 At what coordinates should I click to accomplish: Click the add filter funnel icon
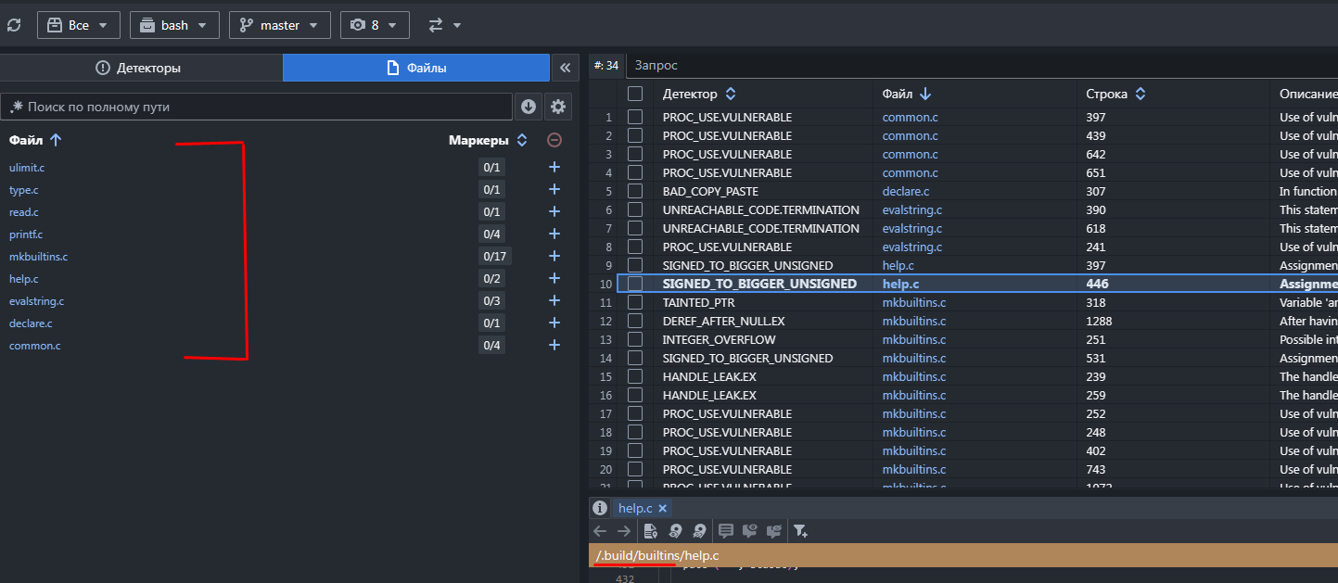800,531
